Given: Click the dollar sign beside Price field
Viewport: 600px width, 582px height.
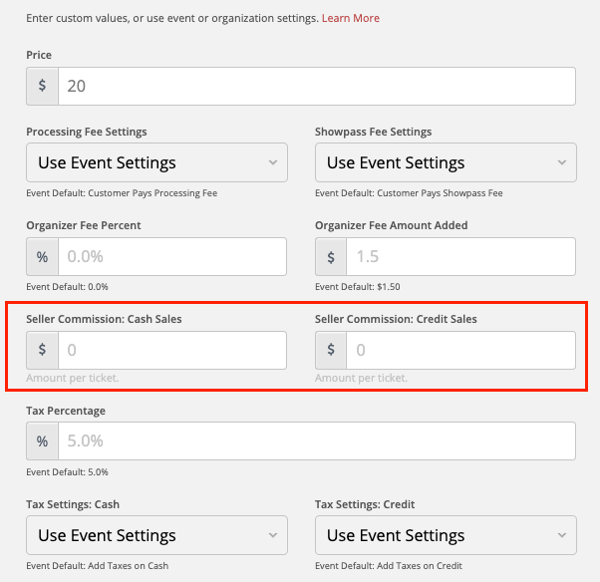Looking at the screenshot, I should [42, 86].
